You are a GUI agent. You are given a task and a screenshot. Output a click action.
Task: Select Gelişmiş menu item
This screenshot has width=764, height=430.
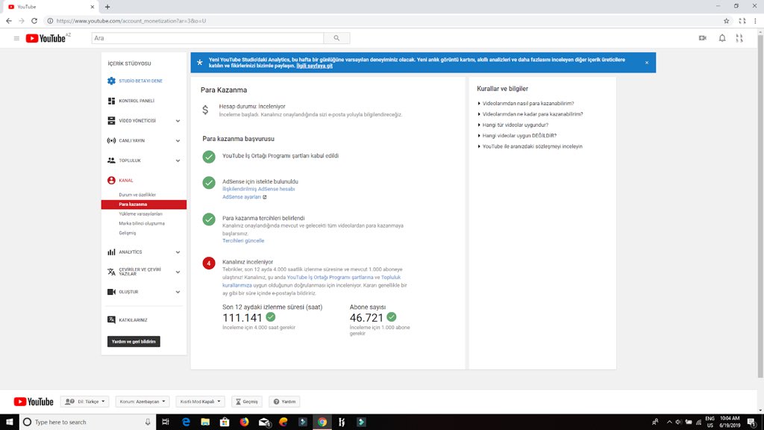point(127,233)
